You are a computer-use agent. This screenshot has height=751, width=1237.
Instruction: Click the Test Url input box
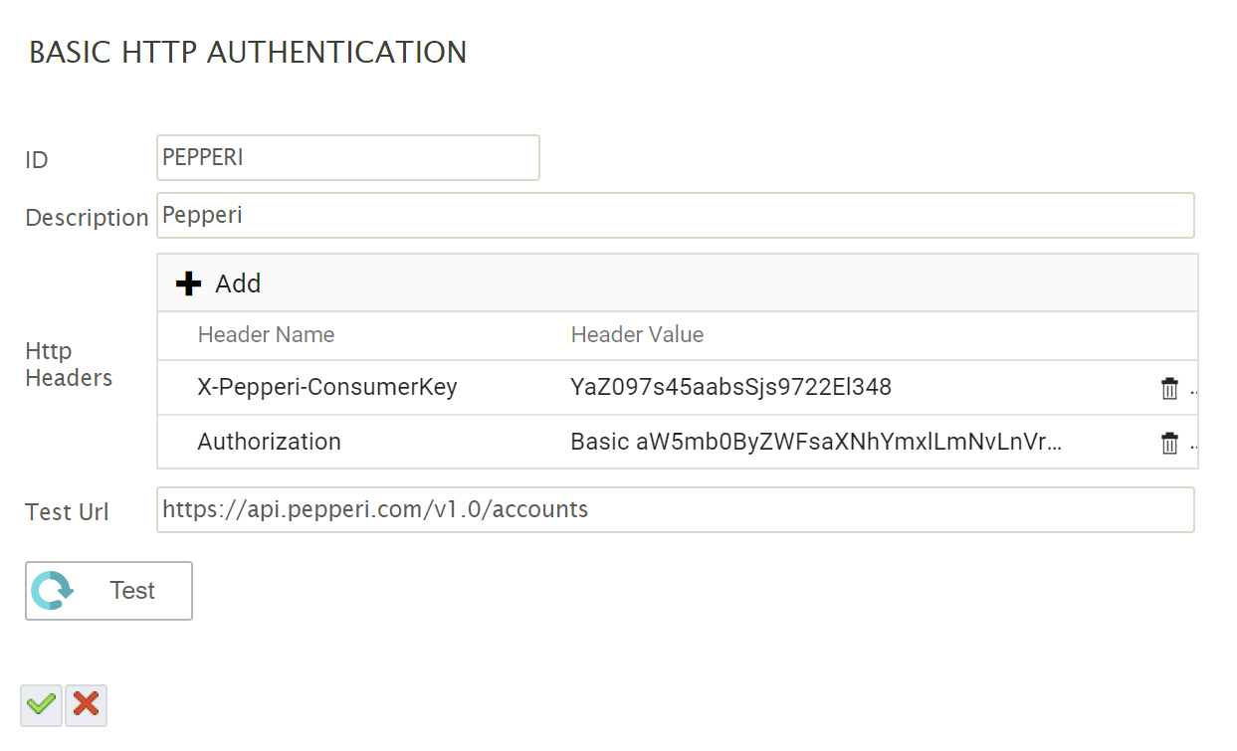pyautogui.click(x=675, y=510)
